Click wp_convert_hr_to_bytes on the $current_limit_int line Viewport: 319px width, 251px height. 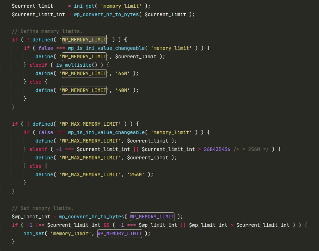pyautogui.click(x=106, y=14)
